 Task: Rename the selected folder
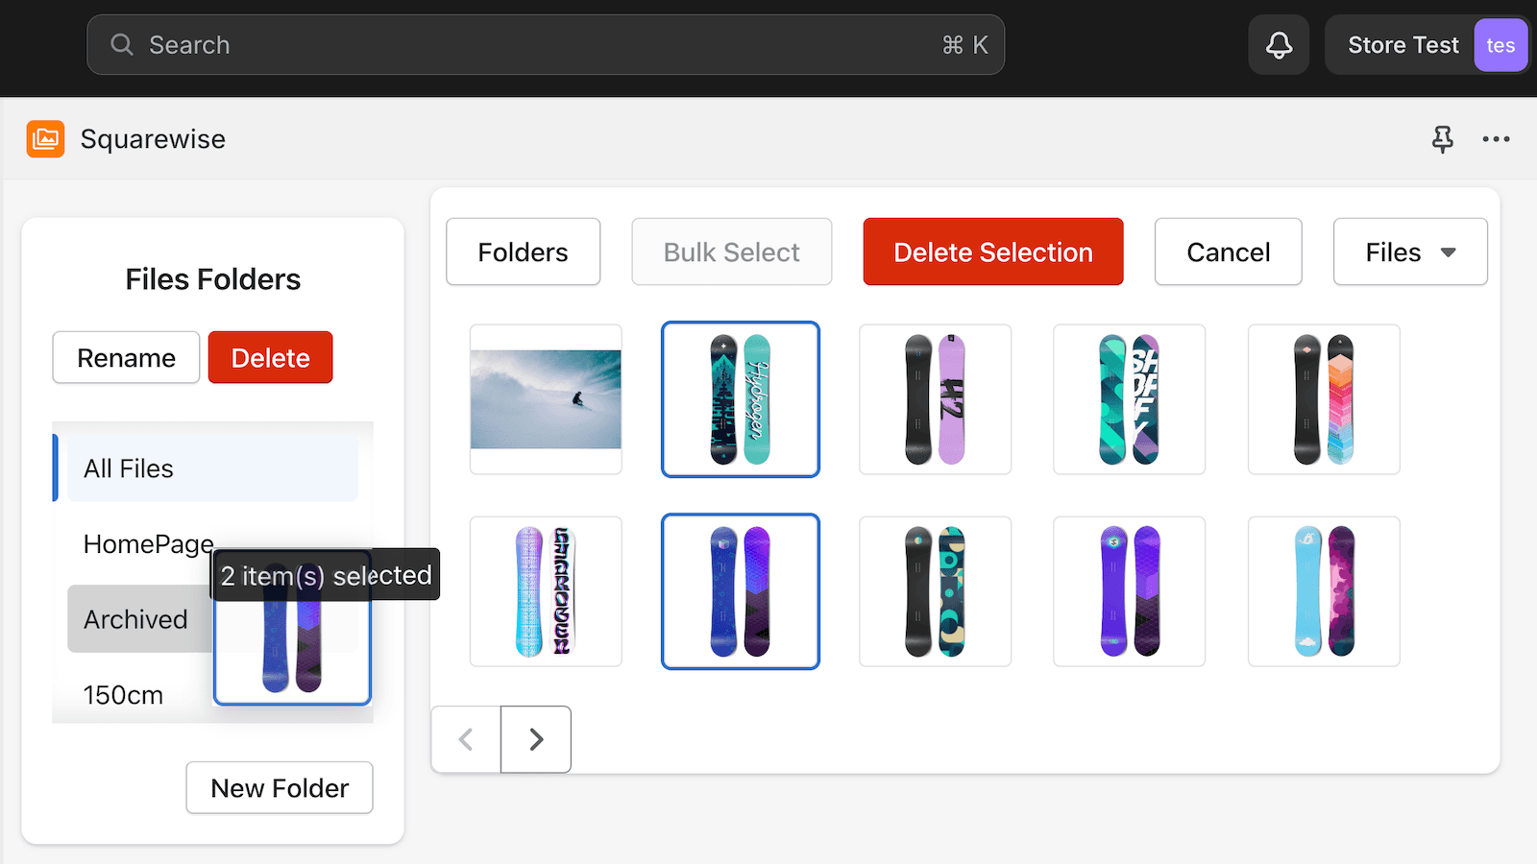(126, 357)
